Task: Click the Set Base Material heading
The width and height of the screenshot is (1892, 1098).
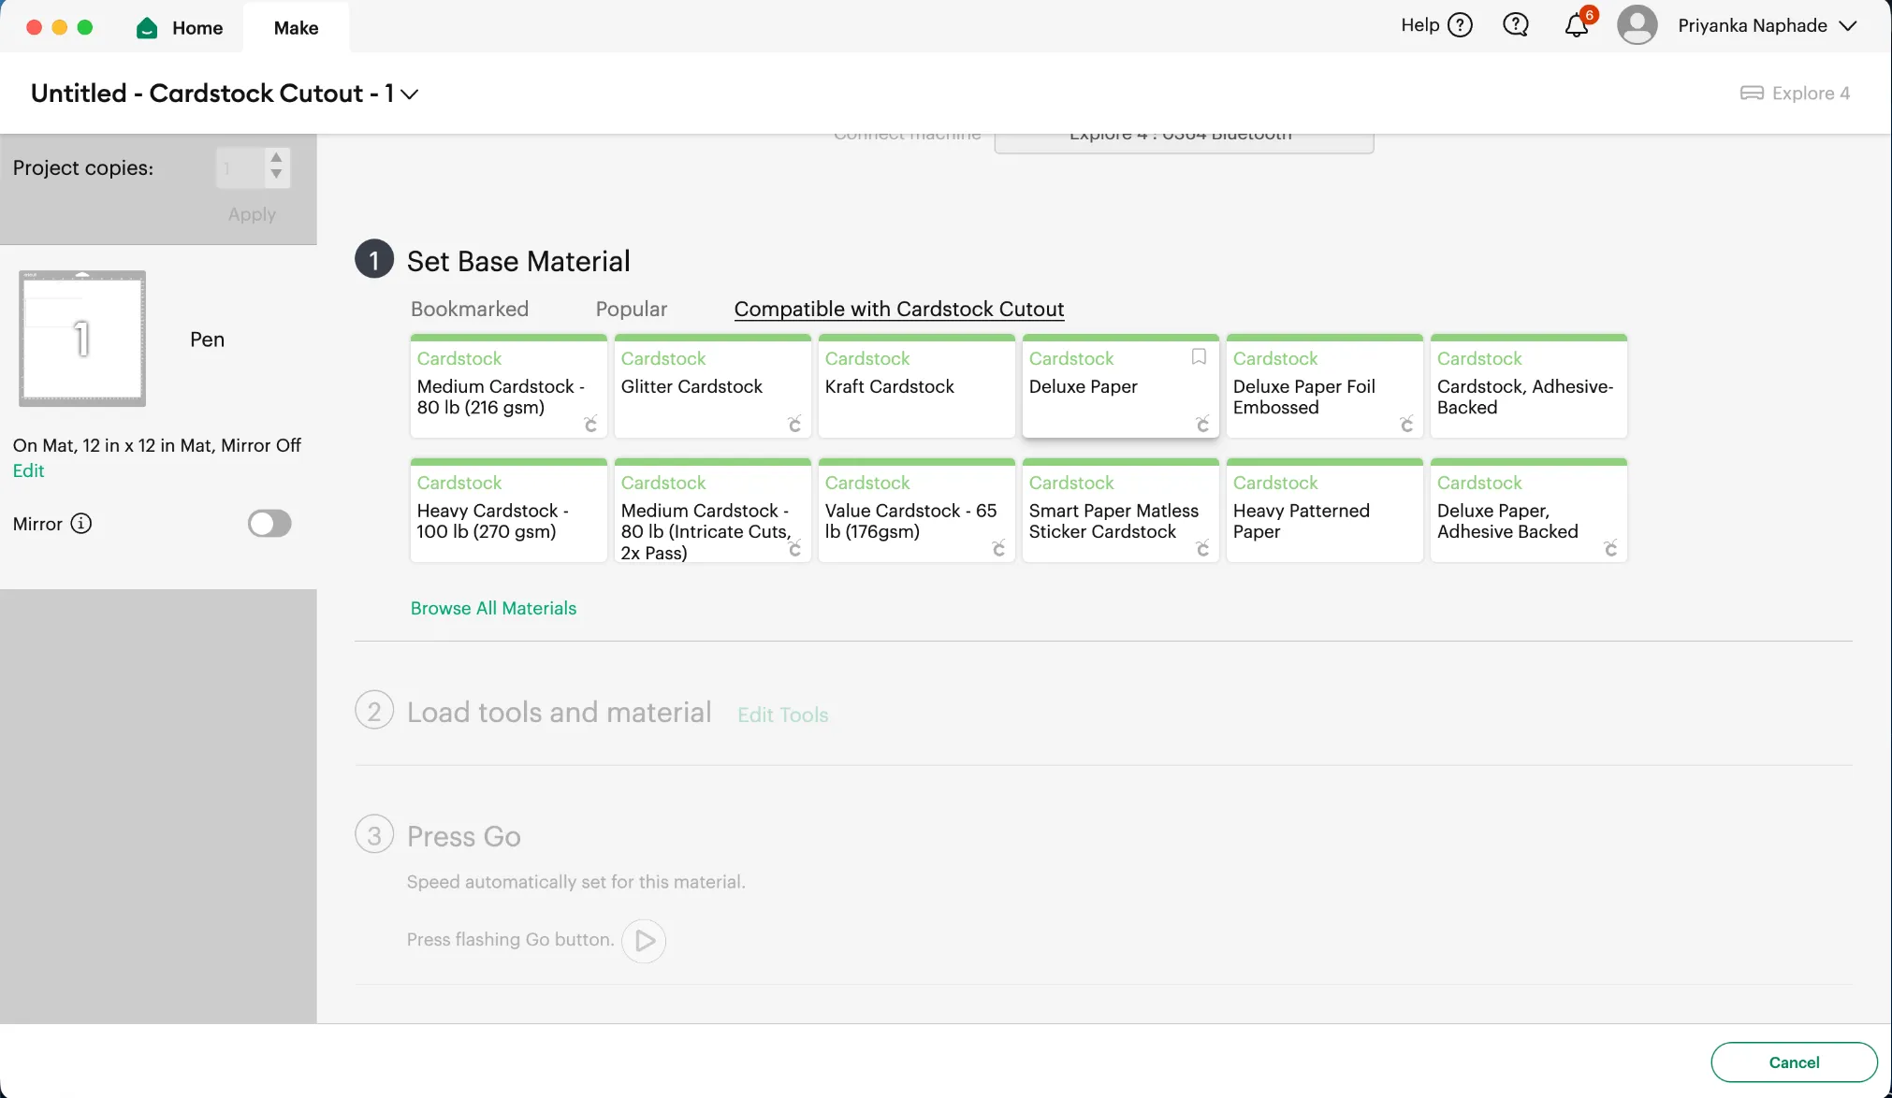Action: click(518, 261)
